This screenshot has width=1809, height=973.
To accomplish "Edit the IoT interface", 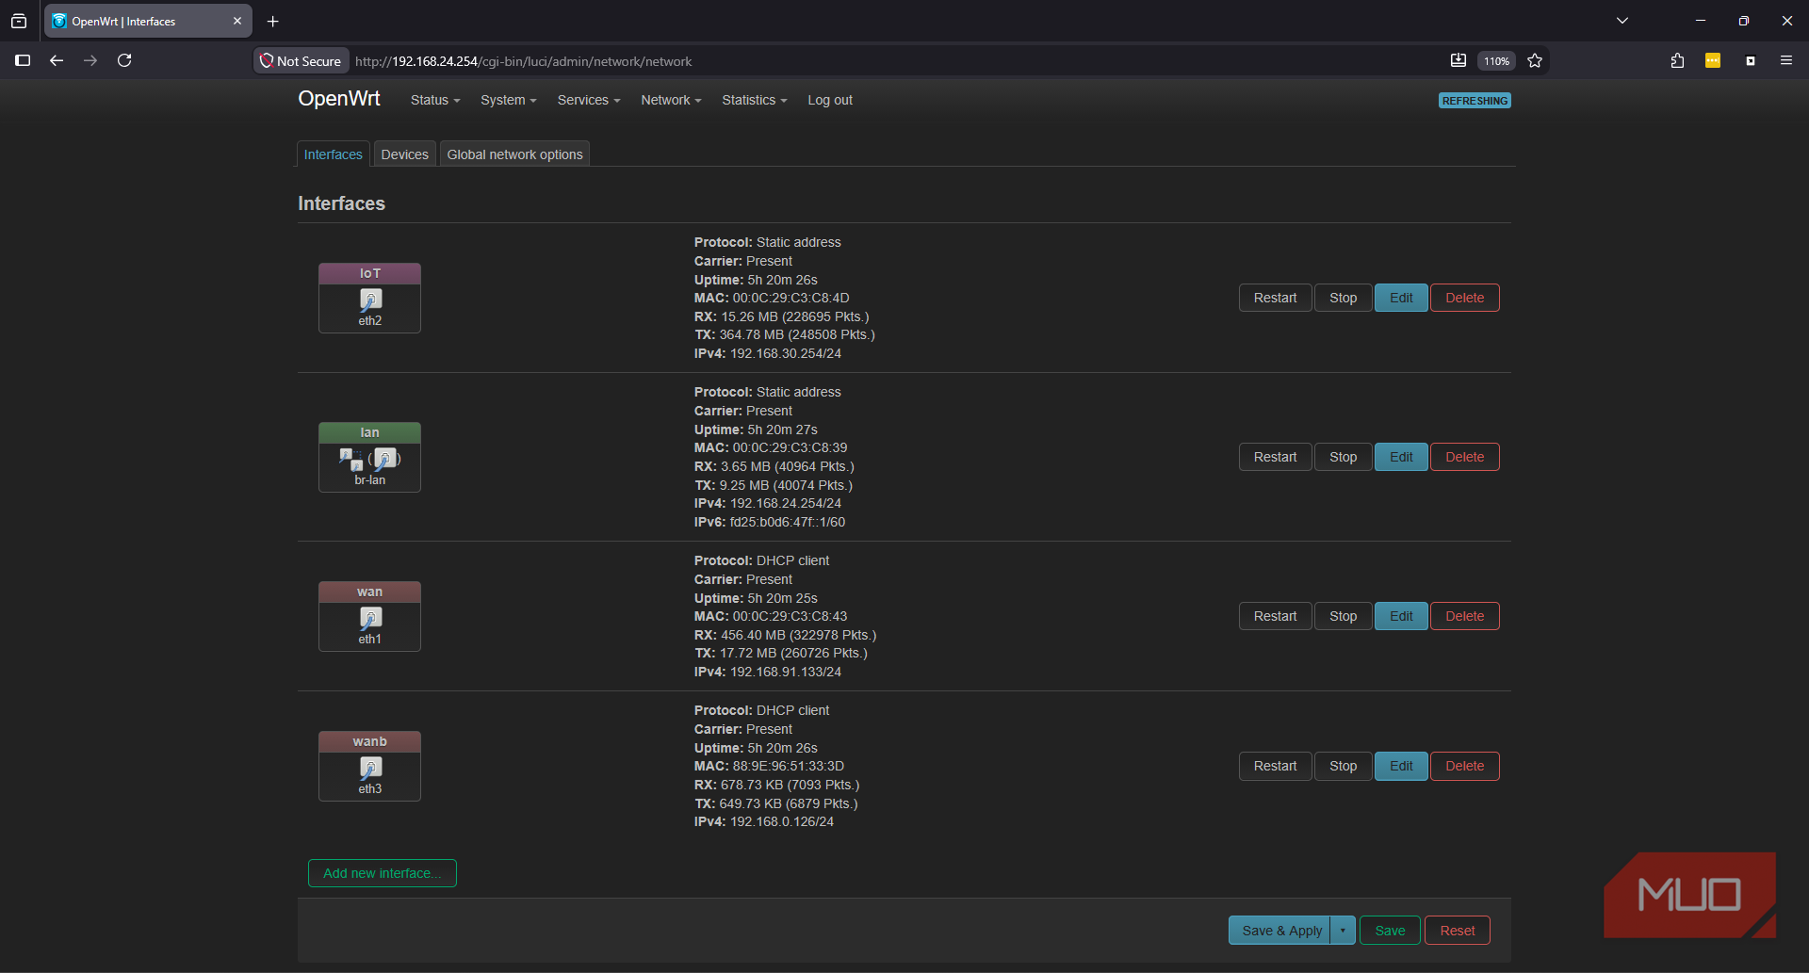I will point(1401,298).
